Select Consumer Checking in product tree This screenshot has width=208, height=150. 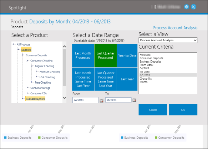click(x=41, y=60)
